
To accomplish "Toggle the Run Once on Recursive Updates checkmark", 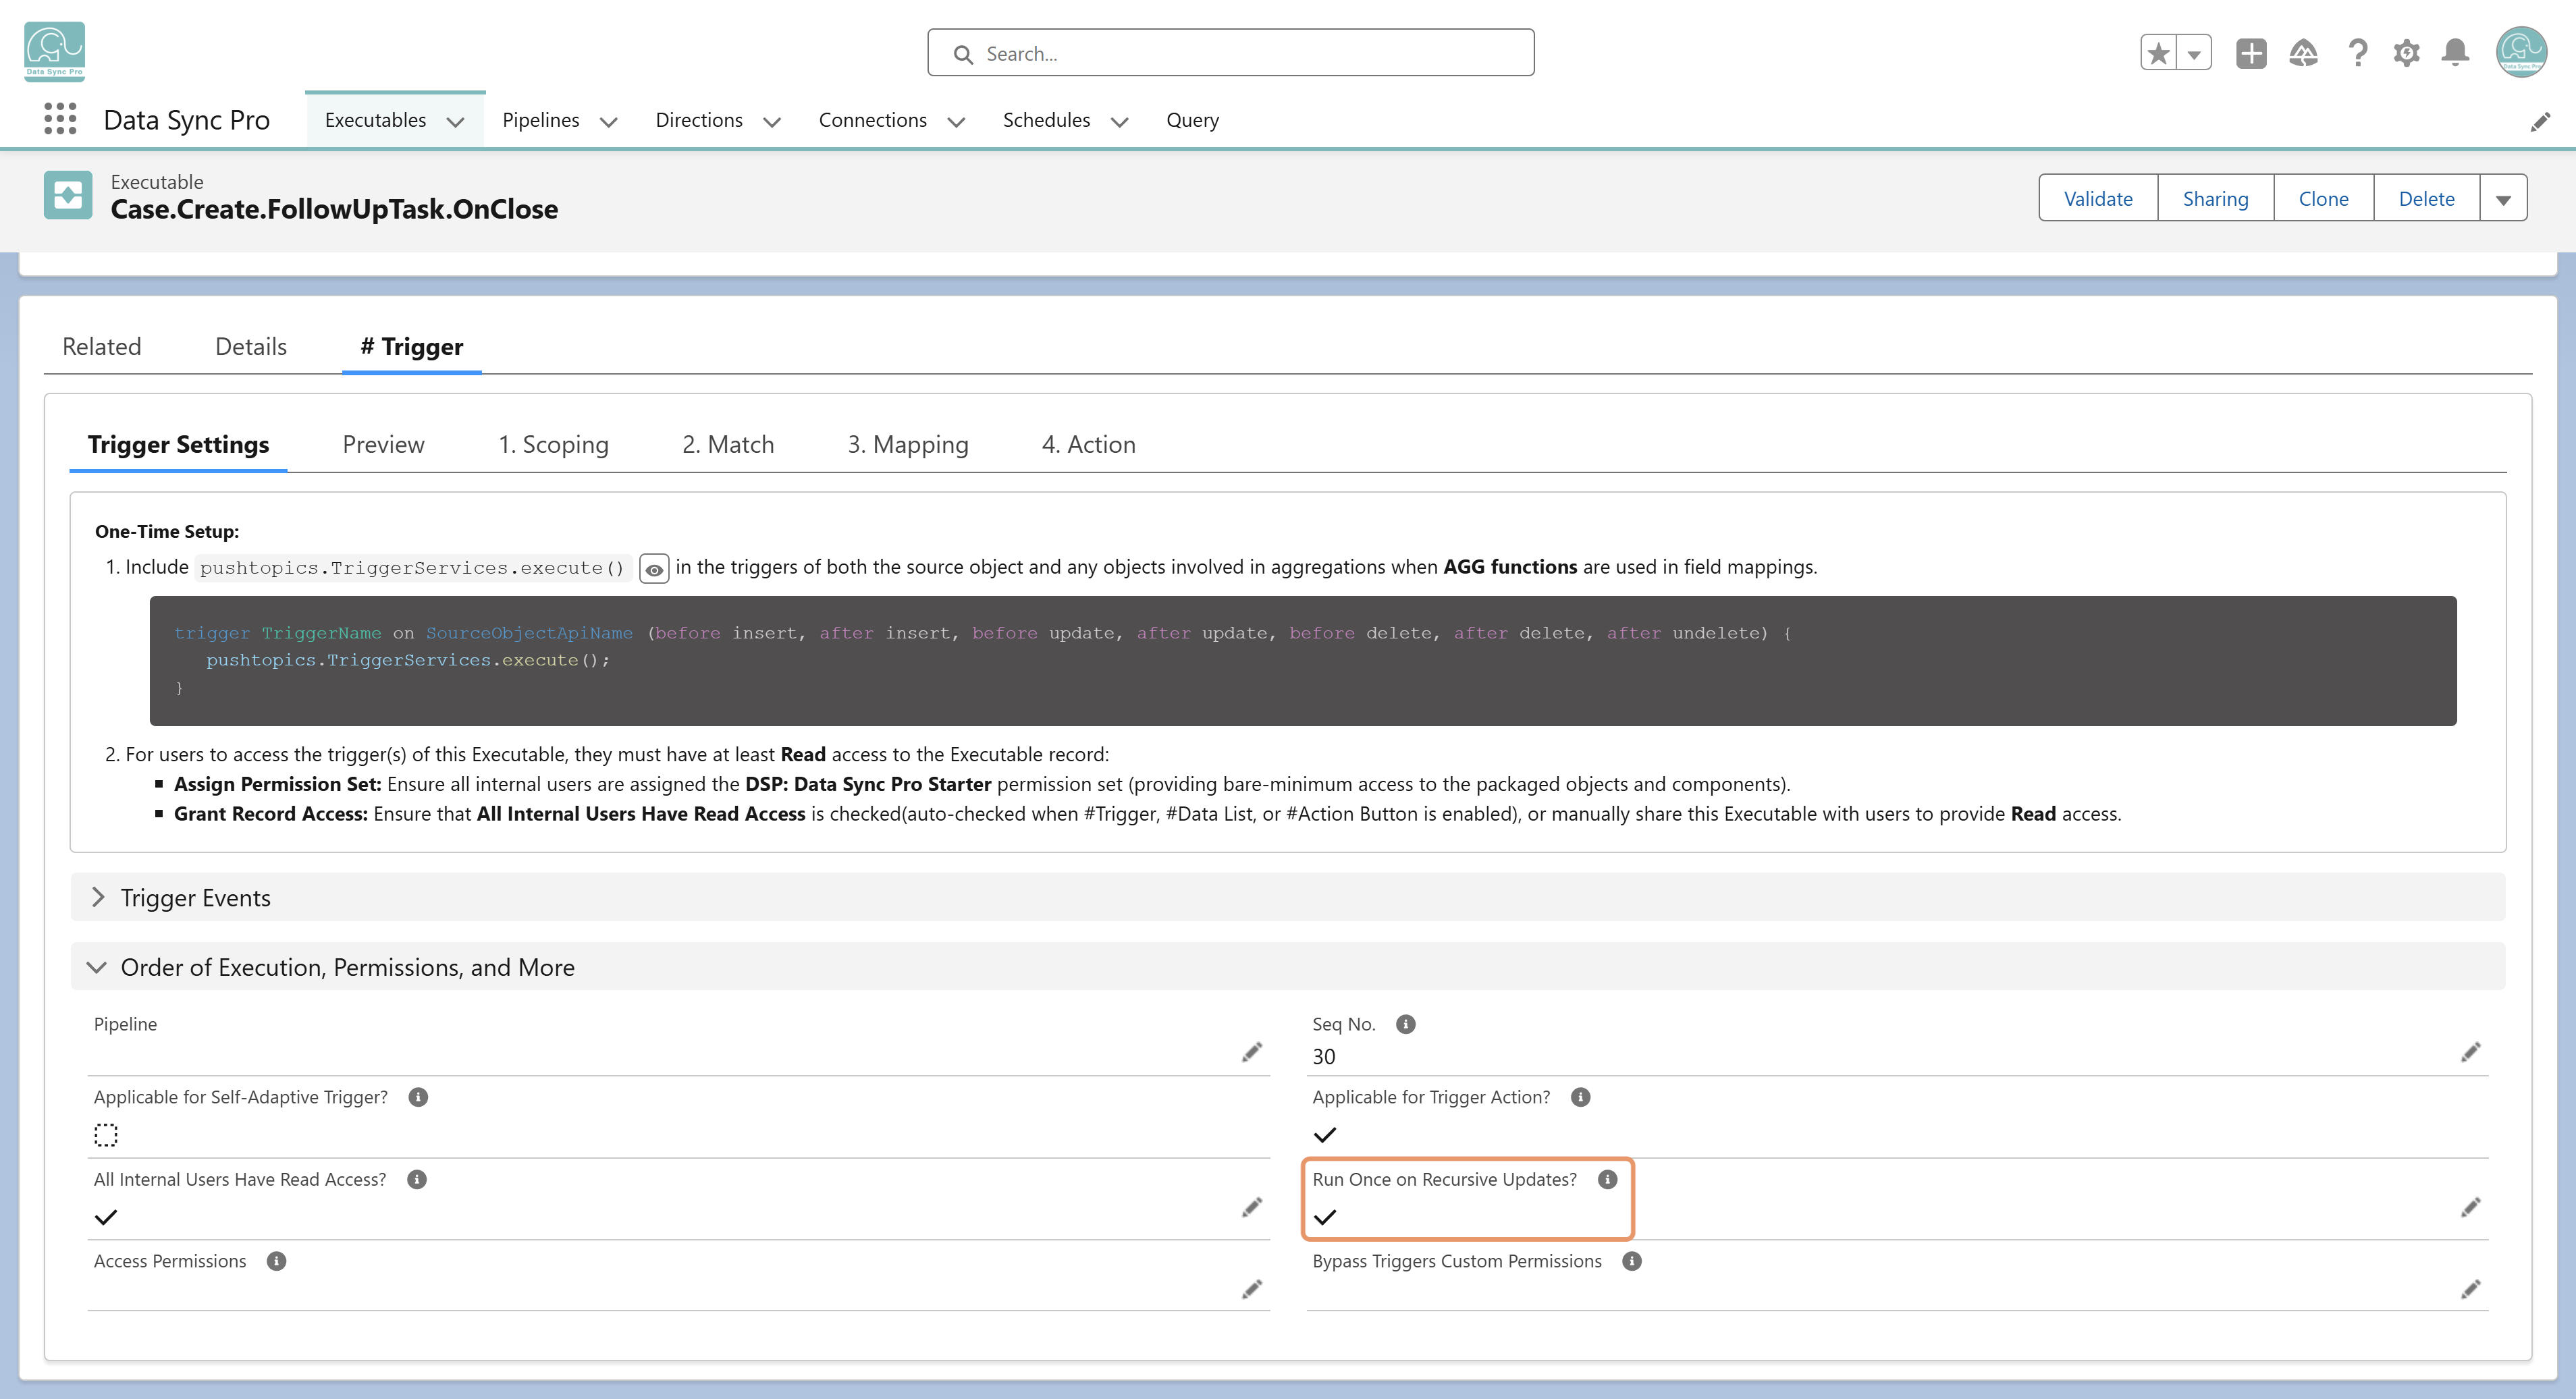I will [x=1325, y=1217].
